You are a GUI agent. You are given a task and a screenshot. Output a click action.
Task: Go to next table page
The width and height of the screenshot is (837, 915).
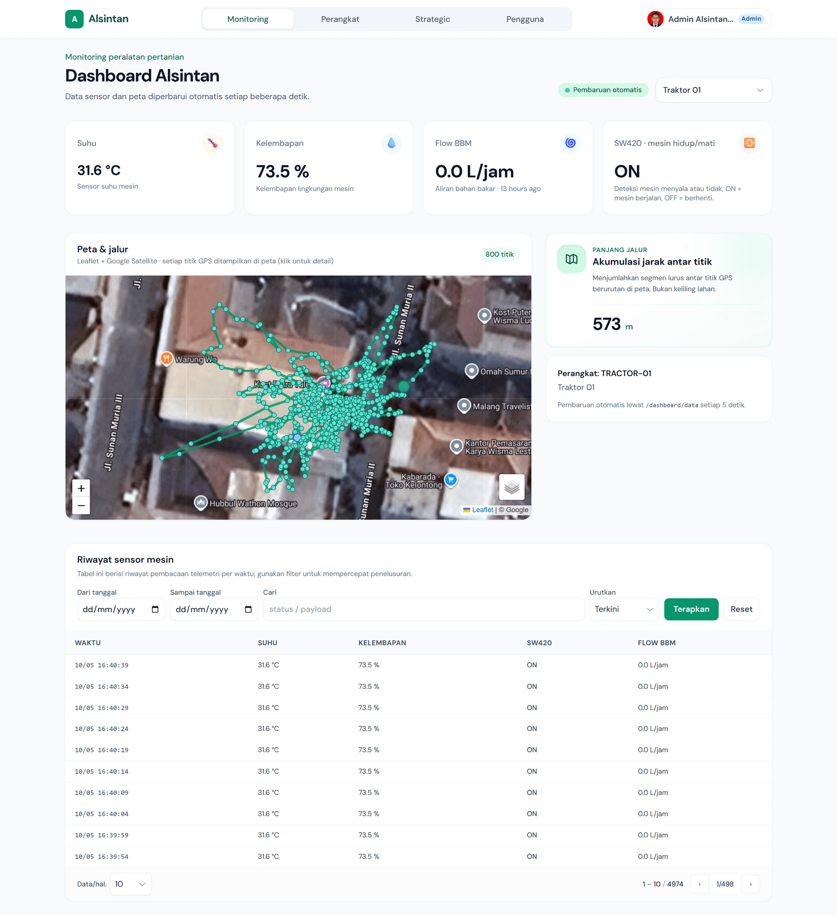click(751, 884)
